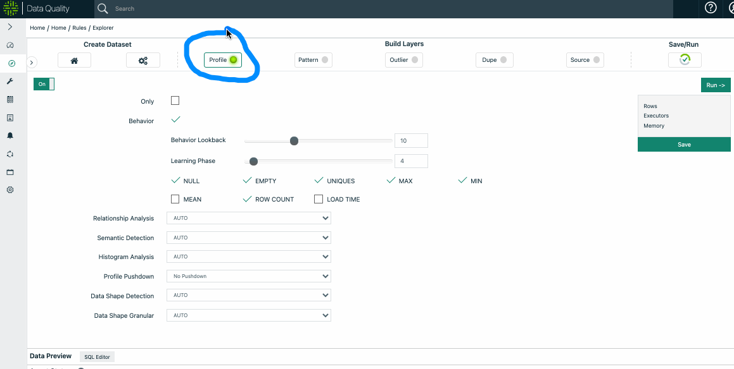This screenshot has height=369, width=734.
Task: Open the wrench icon in sidebar
Action: point(10,82)
